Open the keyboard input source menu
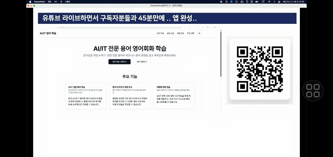333x157 pixels. click(x=263, y=2)
